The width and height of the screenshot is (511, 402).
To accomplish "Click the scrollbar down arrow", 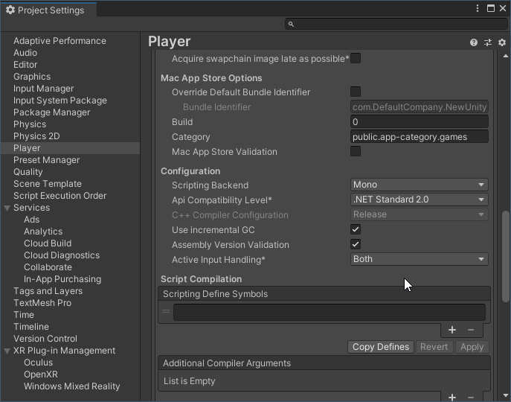I will coord(506,395).
